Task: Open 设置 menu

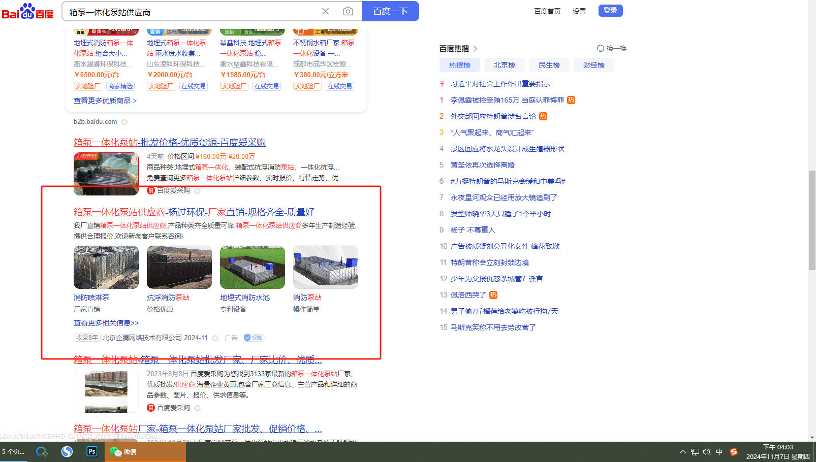Action: point(579,11)
